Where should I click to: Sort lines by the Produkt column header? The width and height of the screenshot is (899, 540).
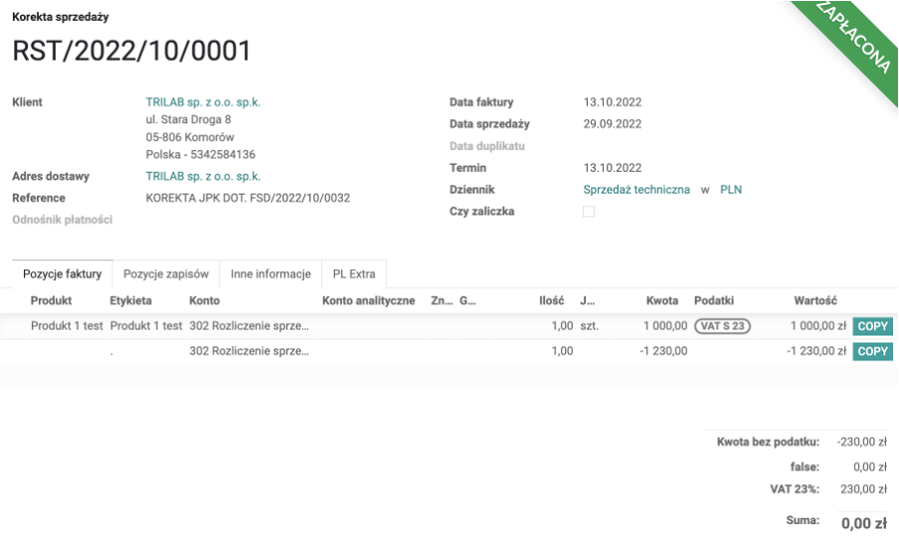[51, 300]
